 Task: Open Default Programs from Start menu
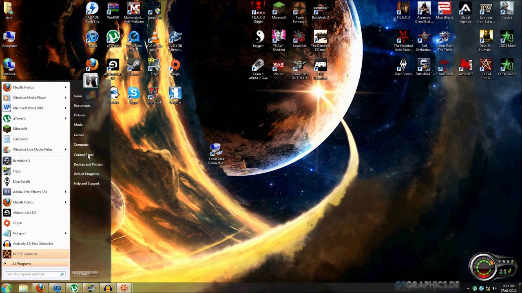[86, 174]
